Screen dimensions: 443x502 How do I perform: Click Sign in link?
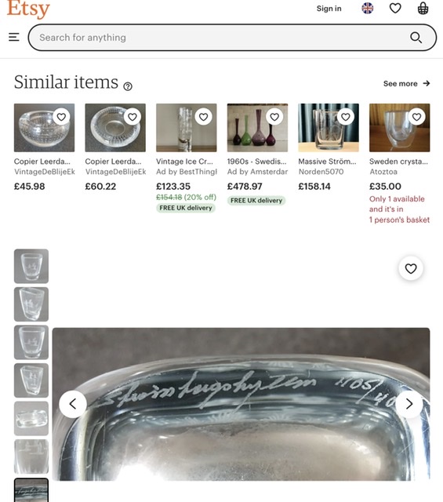(329, 9)
